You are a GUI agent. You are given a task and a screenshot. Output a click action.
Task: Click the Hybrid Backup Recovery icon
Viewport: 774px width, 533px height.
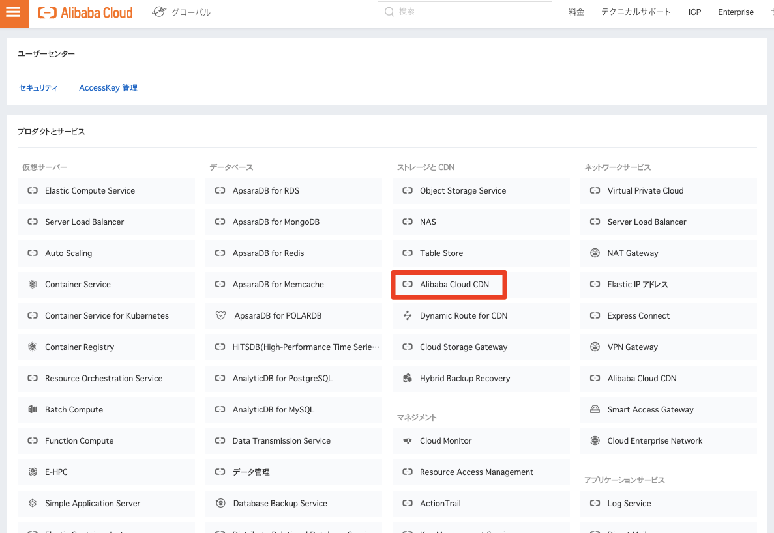408,378
